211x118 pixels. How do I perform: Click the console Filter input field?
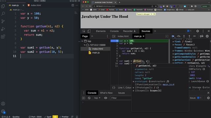tap(121, 98)
